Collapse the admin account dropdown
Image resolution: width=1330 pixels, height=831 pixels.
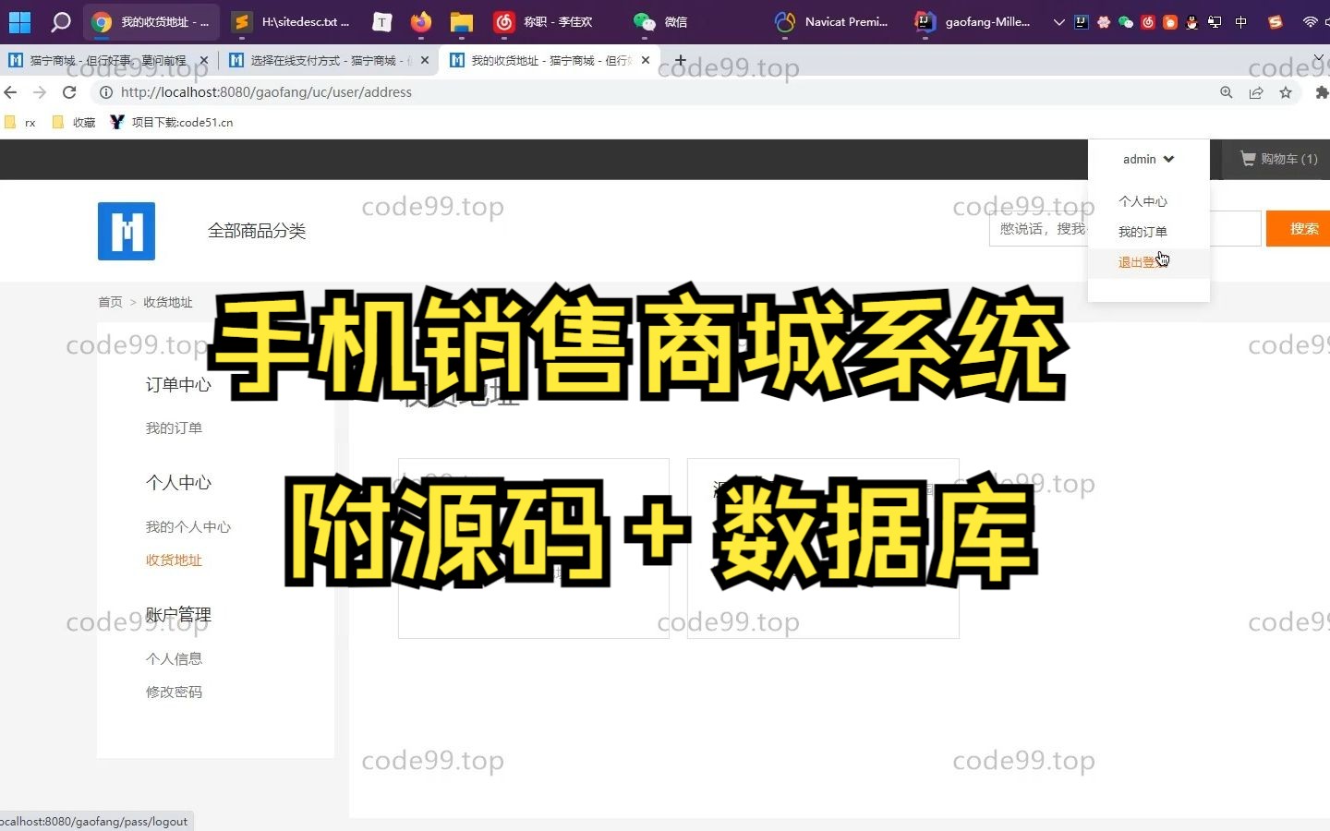(x=1167, y=159)
